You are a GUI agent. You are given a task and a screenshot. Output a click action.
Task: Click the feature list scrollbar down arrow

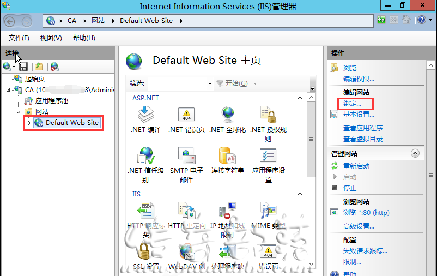[311, 263]
